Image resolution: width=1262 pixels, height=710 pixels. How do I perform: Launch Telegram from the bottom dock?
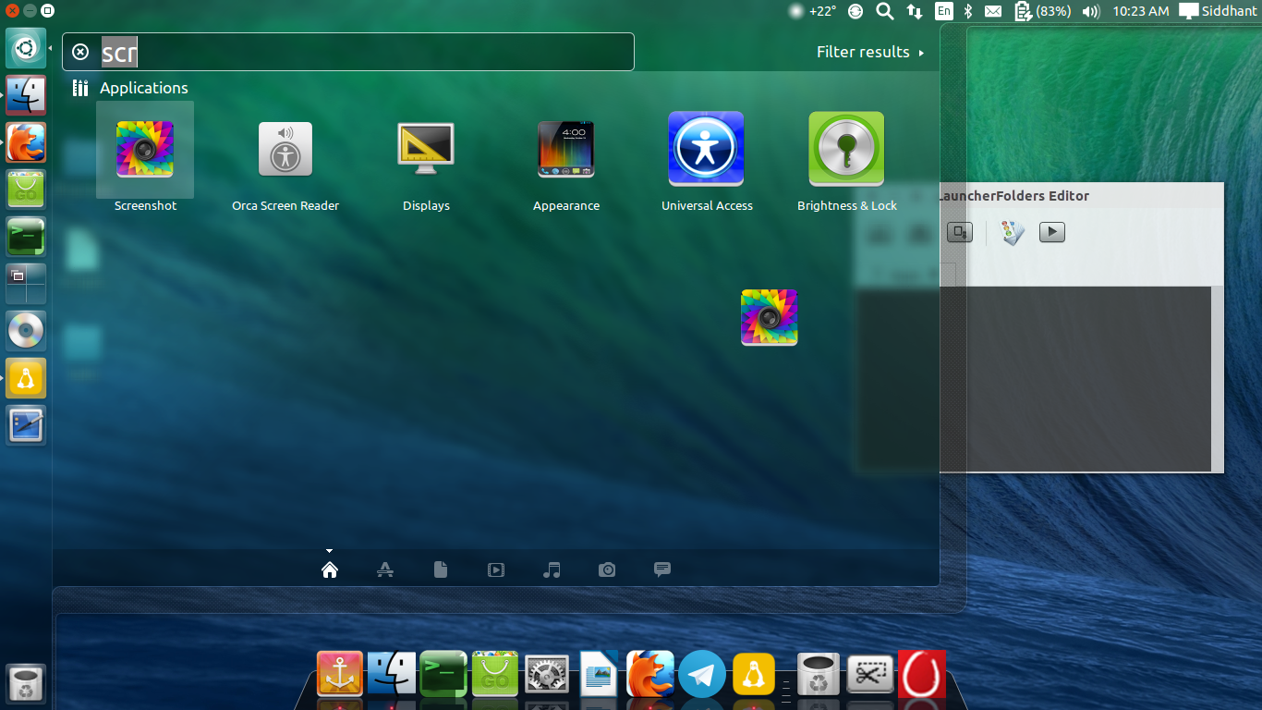point(702,674)
